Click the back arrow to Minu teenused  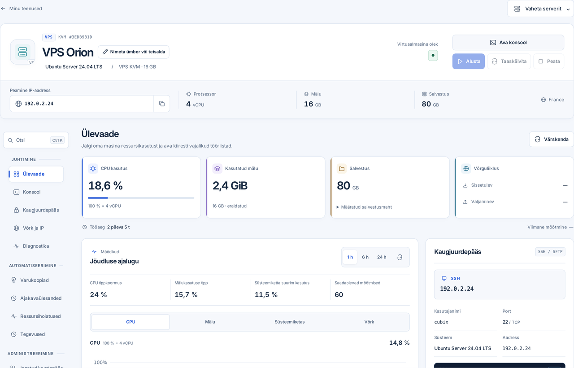(x=3, y=9)
